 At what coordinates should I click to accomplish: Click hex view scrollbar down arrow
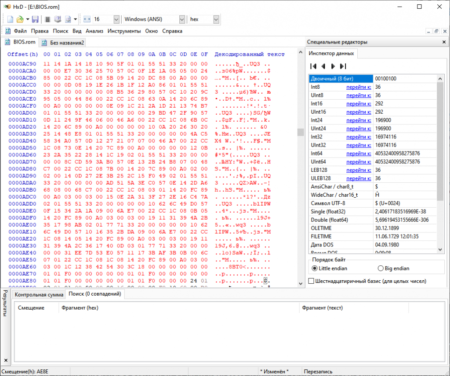pyautogui.click(x=301, y=284)
